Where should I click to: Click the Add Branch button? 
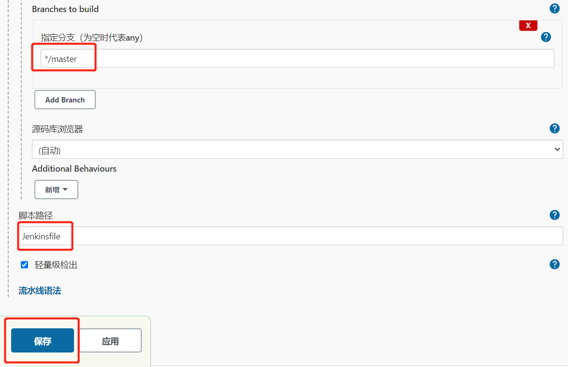pos(65,100)
